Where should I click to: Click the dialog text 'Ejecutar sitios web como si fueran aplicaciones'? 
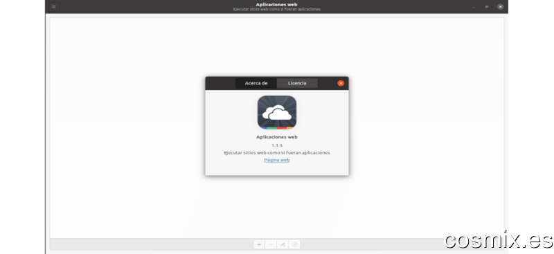tap(276, 153)
